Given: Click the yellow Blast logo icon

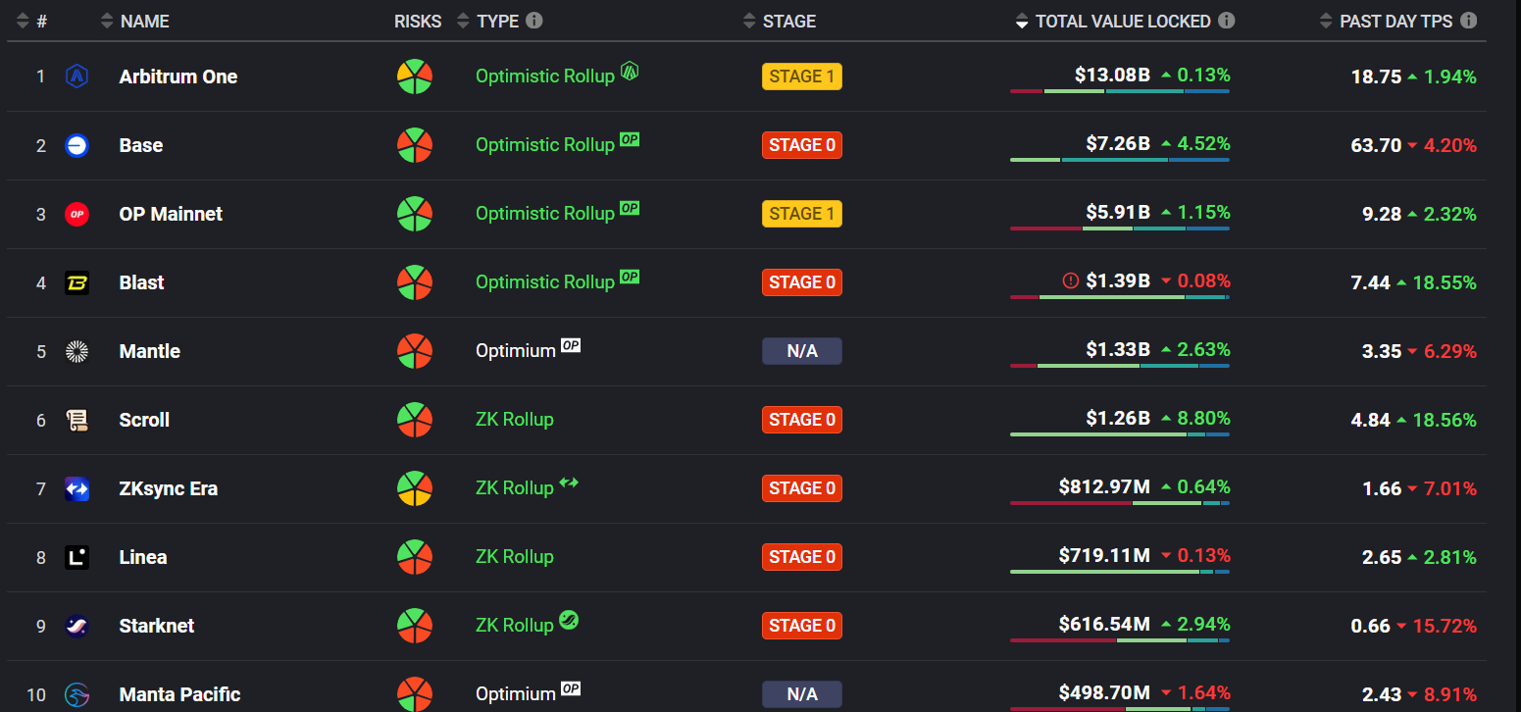Looking at the screenshot, I should [76, 282].
